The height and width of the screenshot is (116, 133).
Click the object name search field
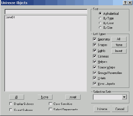click(46, 12)
